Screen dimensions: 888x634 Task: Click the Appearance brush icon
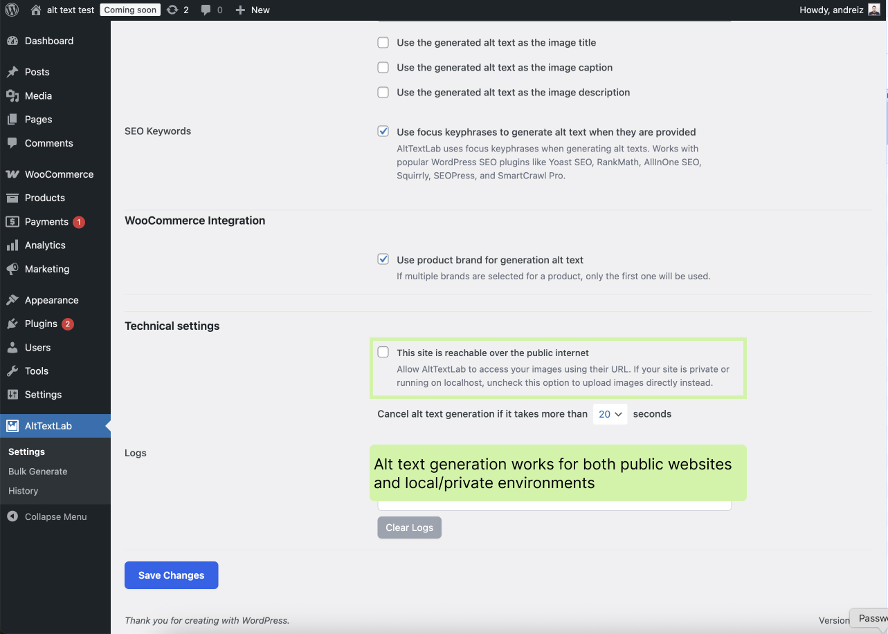[12, 300]
